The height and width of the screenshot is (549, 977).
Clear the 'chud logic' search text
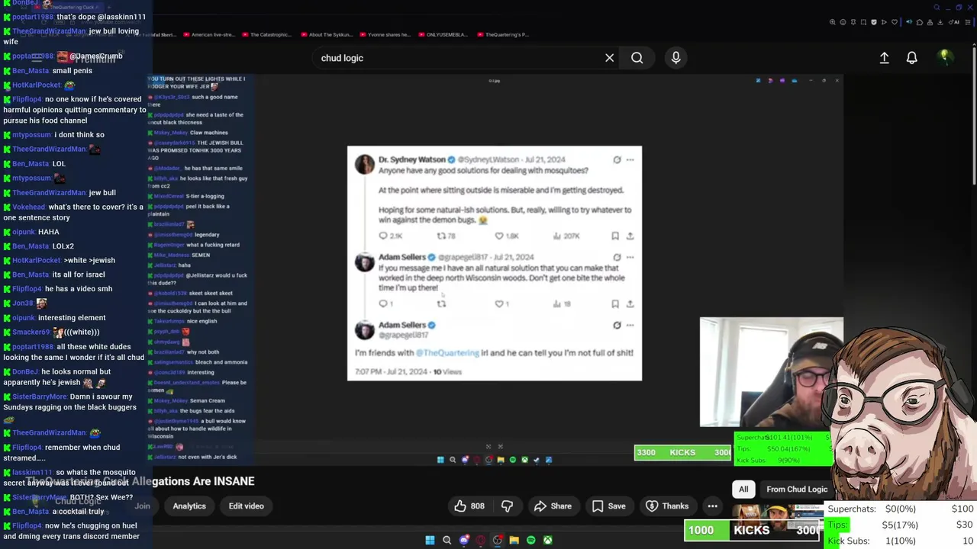[609, 58]
